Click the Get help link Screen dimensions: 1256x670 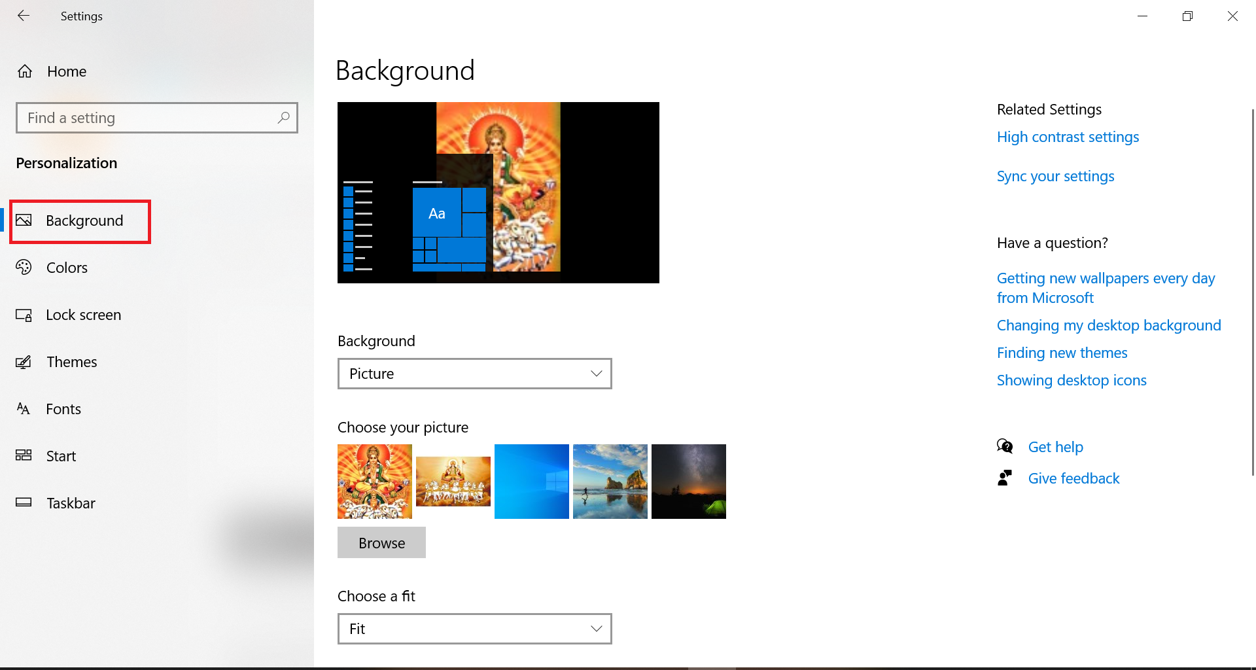tap(1055, 447)
